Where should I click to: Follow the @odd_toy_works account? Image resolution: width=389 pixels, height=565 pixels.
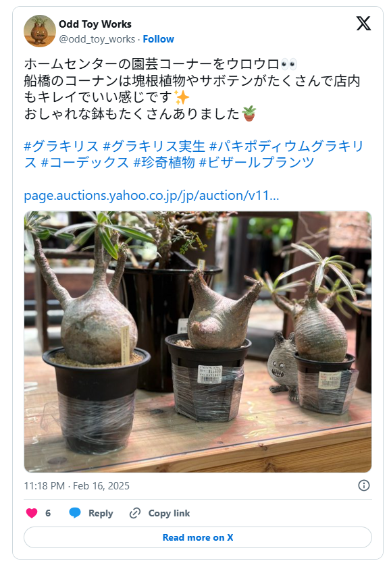158,39
